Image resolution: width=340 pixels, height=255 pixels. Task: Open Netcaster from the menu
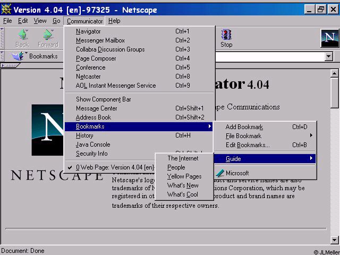tap(139, 76)
